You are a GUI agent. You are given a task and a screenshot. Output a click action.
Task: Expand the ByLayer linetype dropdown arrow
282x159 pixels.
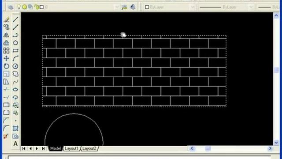251,7
